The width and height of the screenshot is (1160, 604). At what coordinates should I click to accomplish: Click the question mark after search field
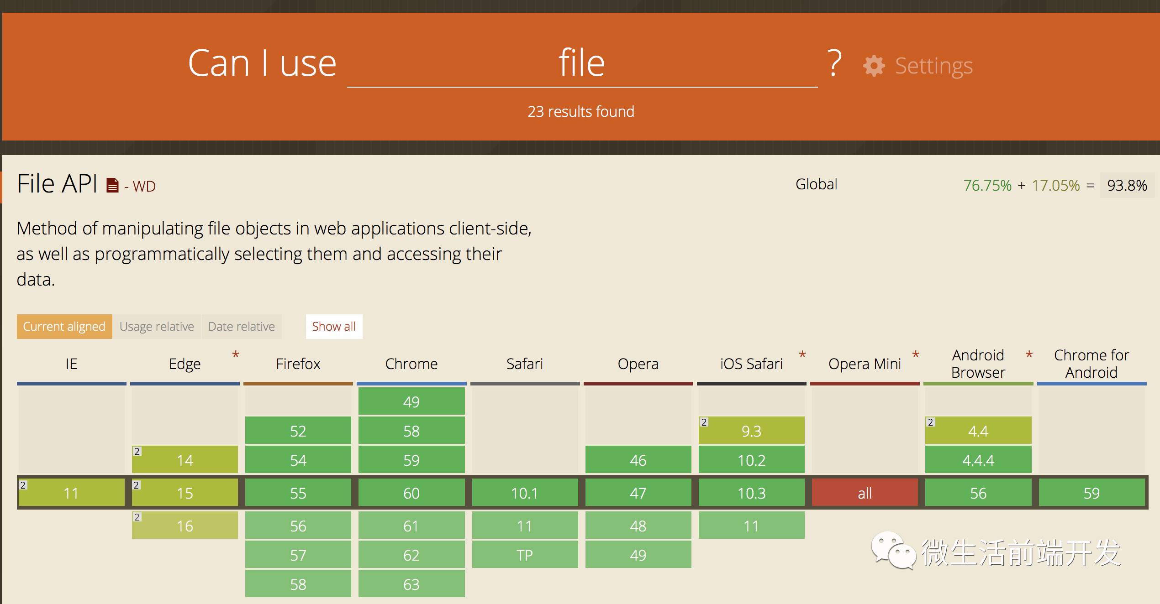[834, 63]
